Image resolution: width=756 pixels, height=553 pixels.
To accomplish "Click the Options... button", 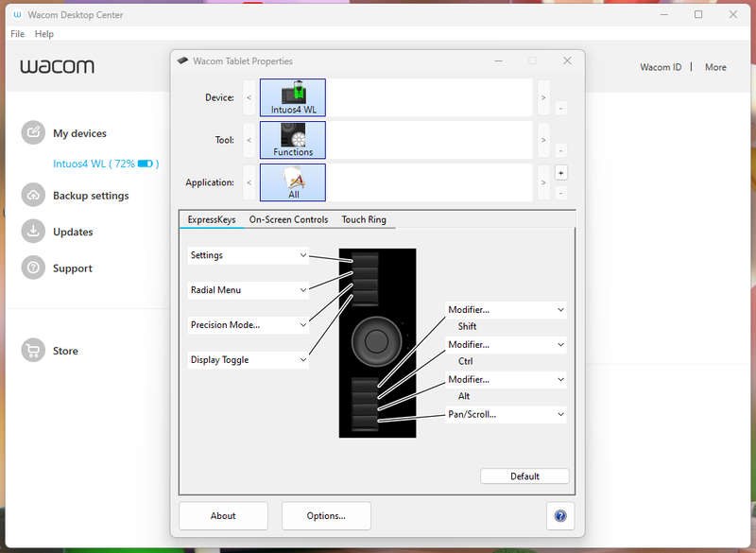I will coord(326,516).
